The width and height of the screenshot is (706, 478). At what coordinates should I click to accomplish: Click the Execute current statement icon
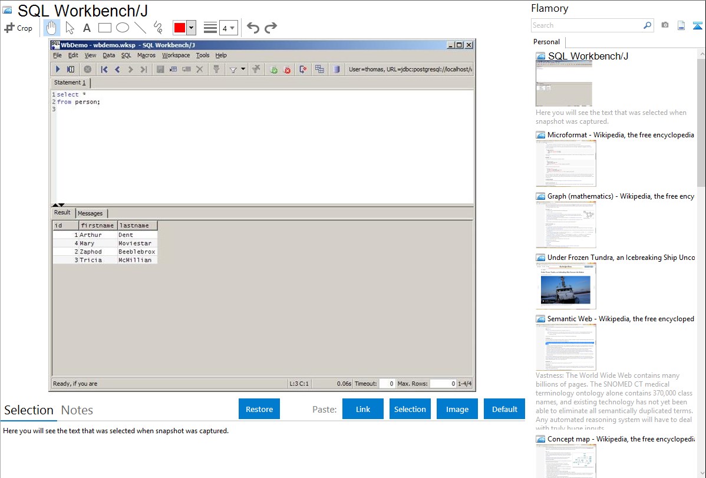point(71,70)
